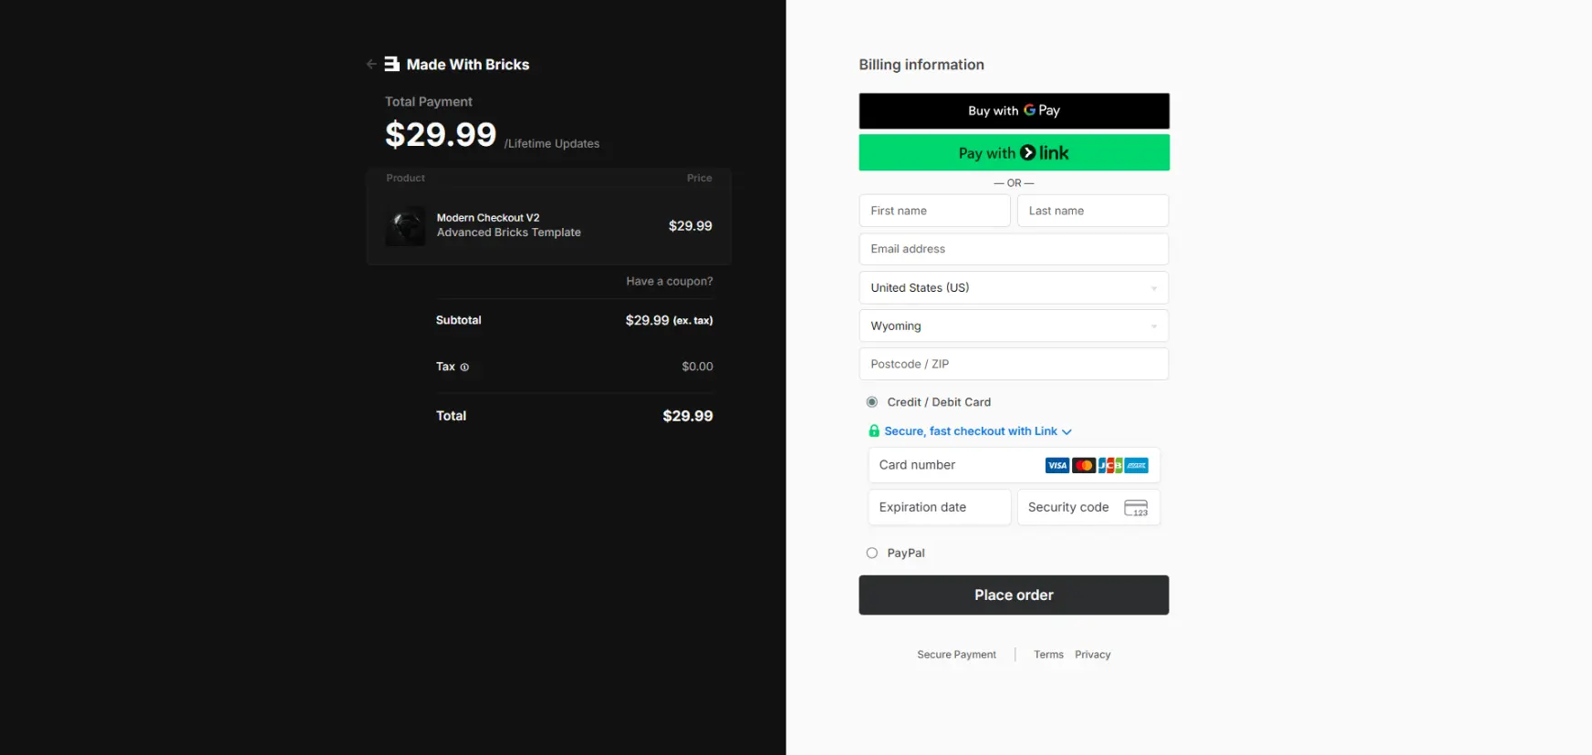
Task: Click the Buy with G Pay button
Action: 1014,111
